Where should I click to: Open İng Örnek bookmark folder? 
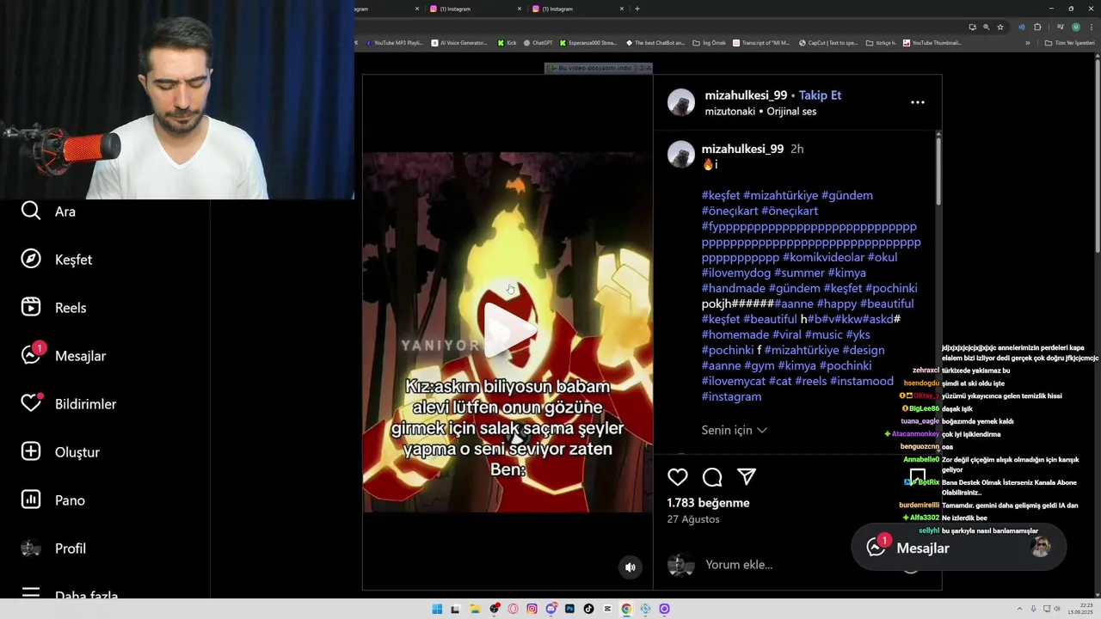[x=710, y=43]
